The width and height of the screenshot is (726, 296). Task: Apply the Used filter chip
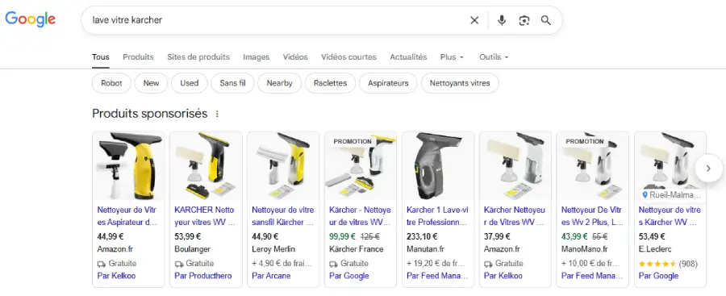point(190,83)
